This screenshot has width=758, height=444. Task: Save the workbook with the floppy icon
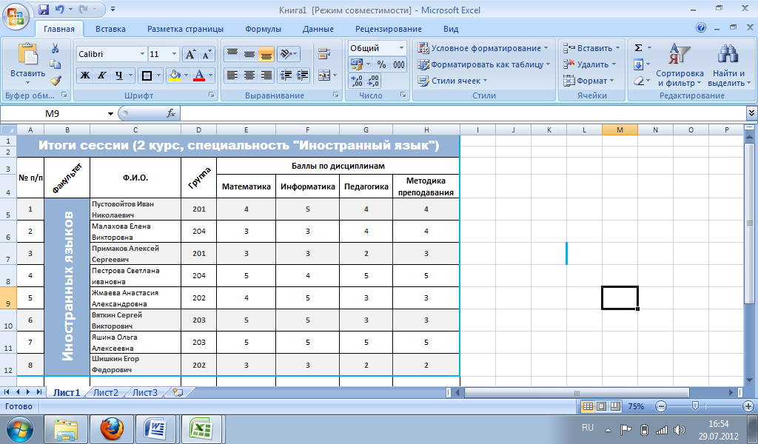click(x=44, y=9)
